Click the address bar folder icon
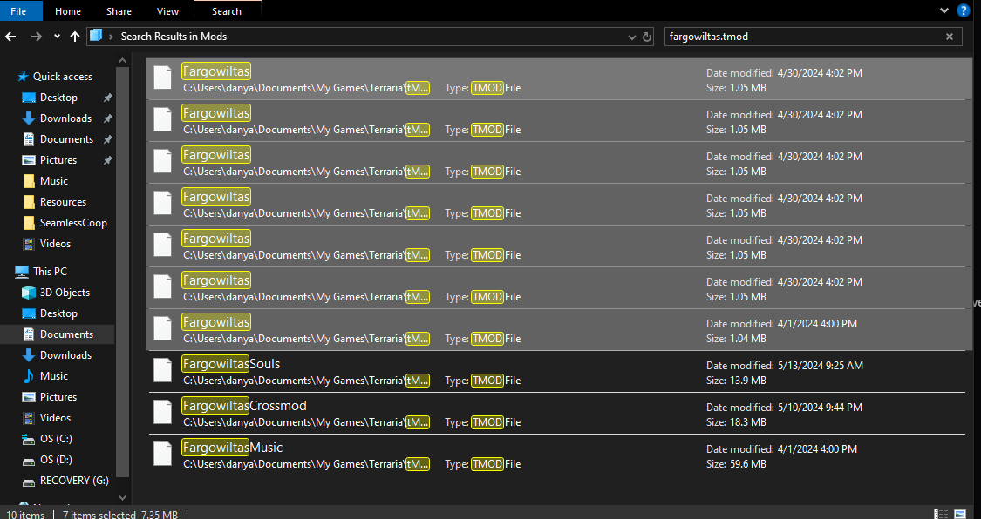Viewport: 981px width, 519px height. 96,36
